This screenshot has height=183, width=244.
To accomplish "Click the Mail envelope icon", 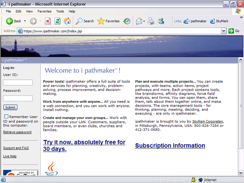I will (139, 21).
